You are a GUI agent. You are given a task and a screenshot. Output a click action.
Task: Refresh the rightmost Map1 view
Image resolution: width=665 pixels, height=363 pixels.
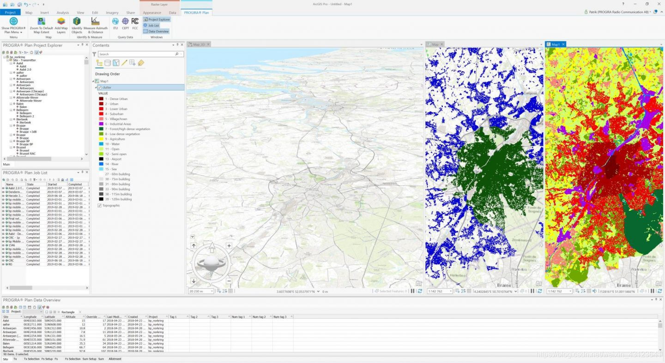point(661,291)
